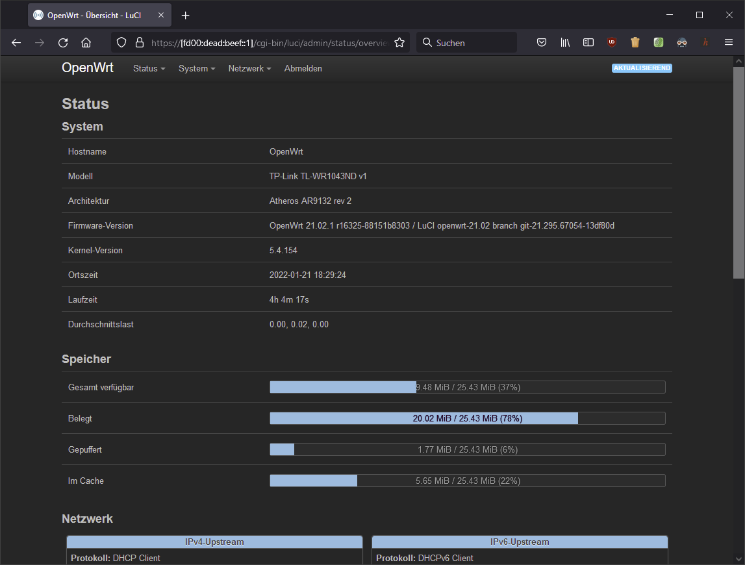Click the green extension icon
Viewport: 745px width, 565px height.
[659, 43]
